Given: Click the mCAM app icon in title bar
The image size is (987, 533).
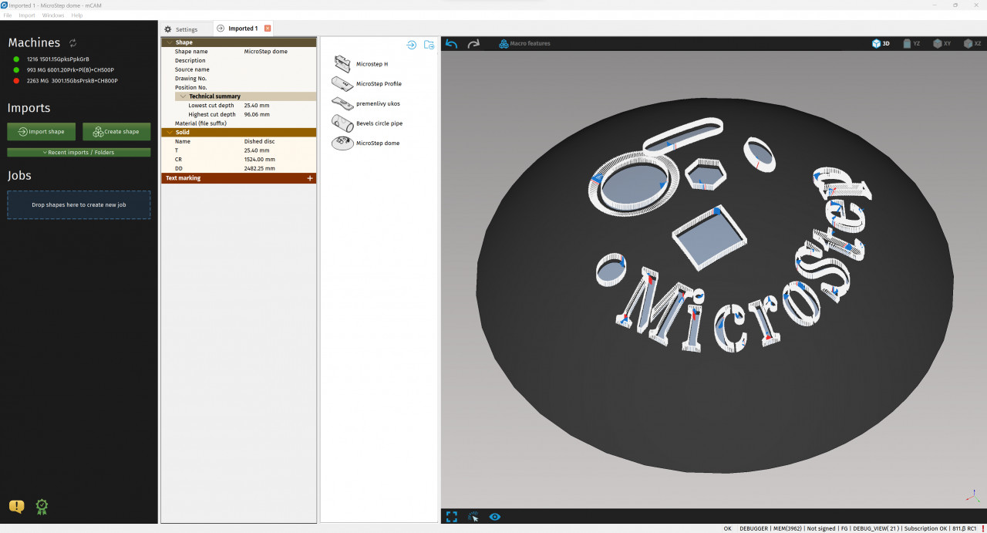Looking at the screenshot, I should (5, 5).
